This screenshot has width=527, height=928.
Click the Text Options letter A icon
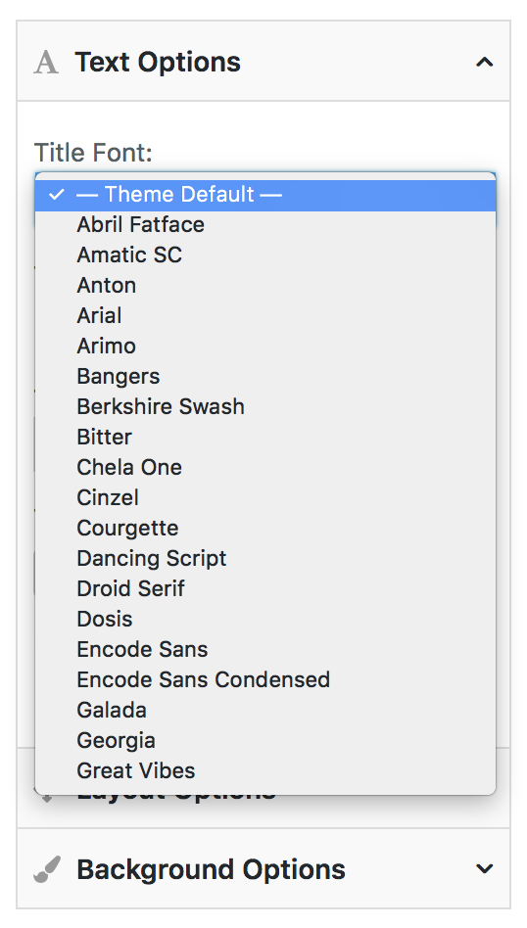pos(46,62)
